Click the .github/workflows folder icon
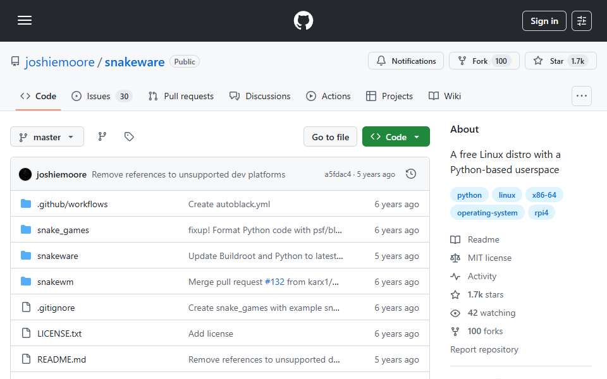The width and height of the screenshot is (607, 379). [x=26, y=203]
